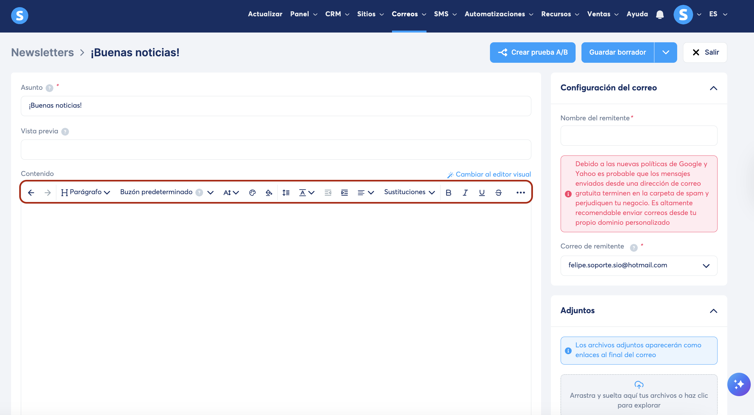Viewport: 754px width, 415px height.
Task: Open the Automatizaciones menu
Action: pyautogui.click(x=498, y=14)
